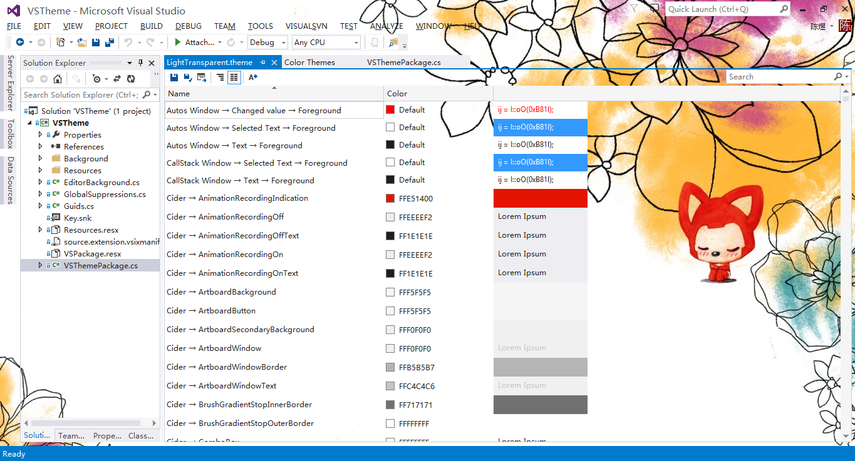
Task: Expand the EditorBackground.cs node
Action: click(x=41, y=182)
